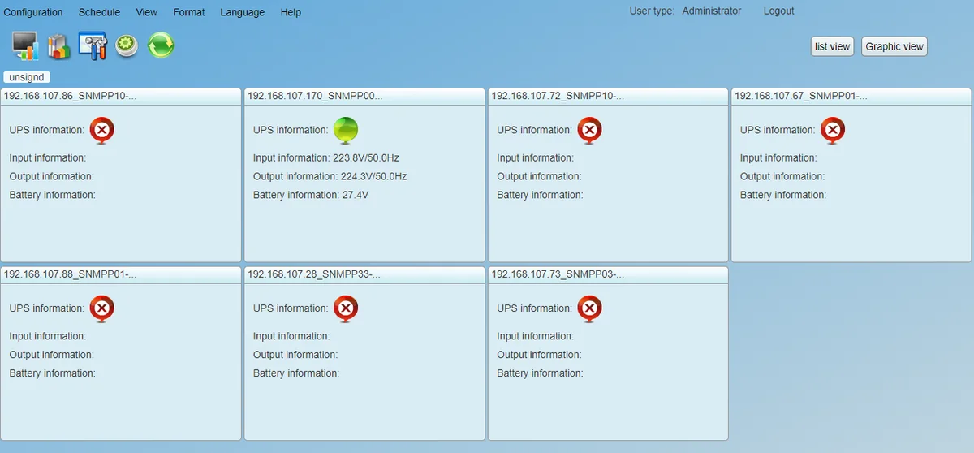Click Output information label of 192.168.107.72
Viewport: 974px width, 453px height.
[539, 177]
